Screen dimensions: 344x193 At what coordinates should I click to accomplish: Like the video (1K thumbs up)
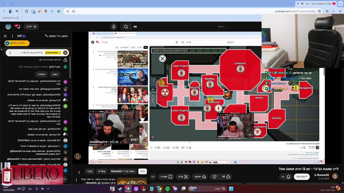[226, 177]
